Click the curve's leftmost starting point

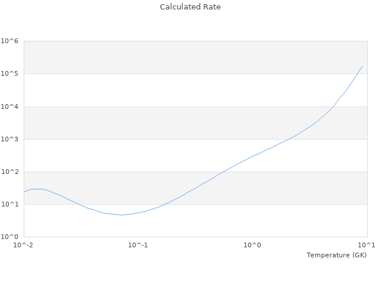click(24, 192)
